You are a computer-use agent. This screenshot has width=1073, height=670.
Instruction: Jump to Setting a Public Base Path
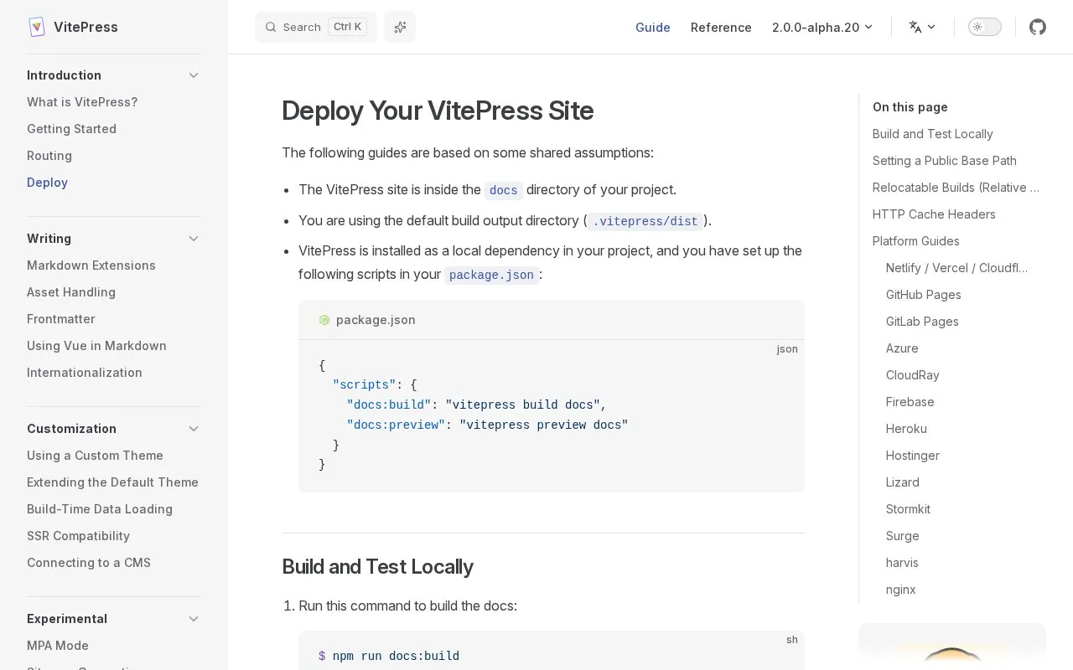(x=944, y=161)
